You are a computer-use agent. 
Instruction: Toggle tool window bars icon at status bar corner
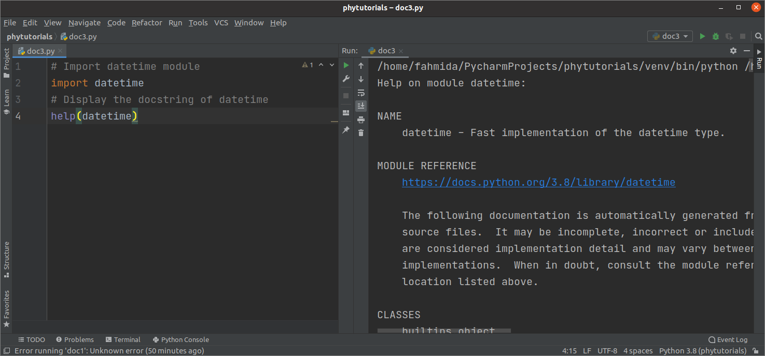[x=6, y=351]
